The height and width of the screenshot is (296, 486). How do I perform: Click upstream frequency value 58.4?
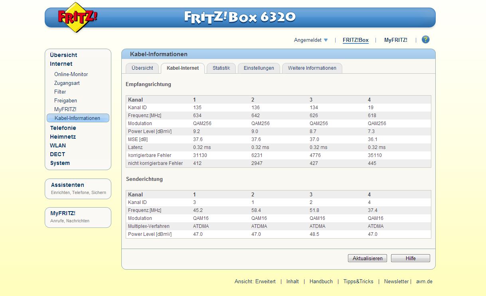pos(256,210)
